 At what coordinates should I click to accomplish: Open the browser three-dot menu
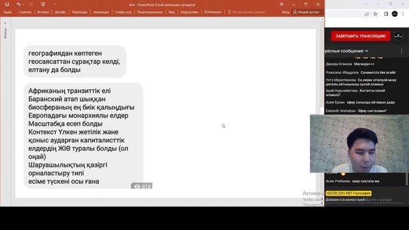coord(403,14)
